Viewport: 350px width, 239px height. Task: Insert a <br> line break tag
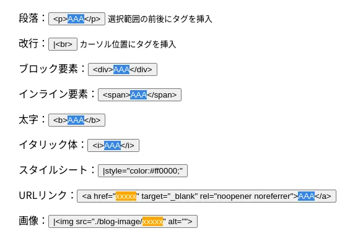63,44
